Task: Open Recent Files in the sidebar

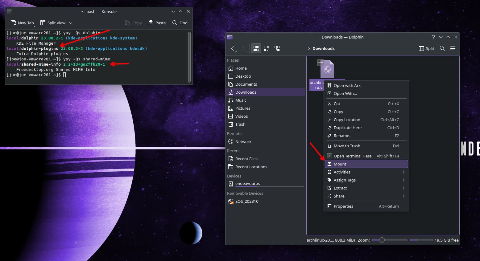Action: [x=266, y=159]
